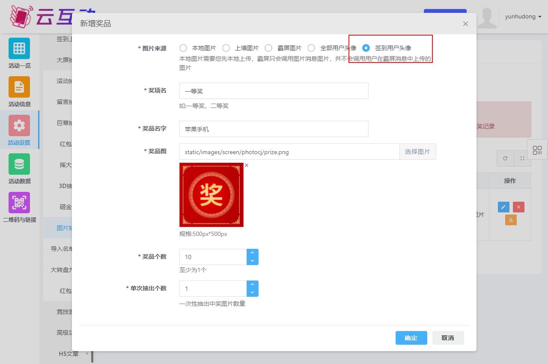Remove the prize image thumbnail
The height and width of the screenshot is (364, 548).
tap(247, 165)
